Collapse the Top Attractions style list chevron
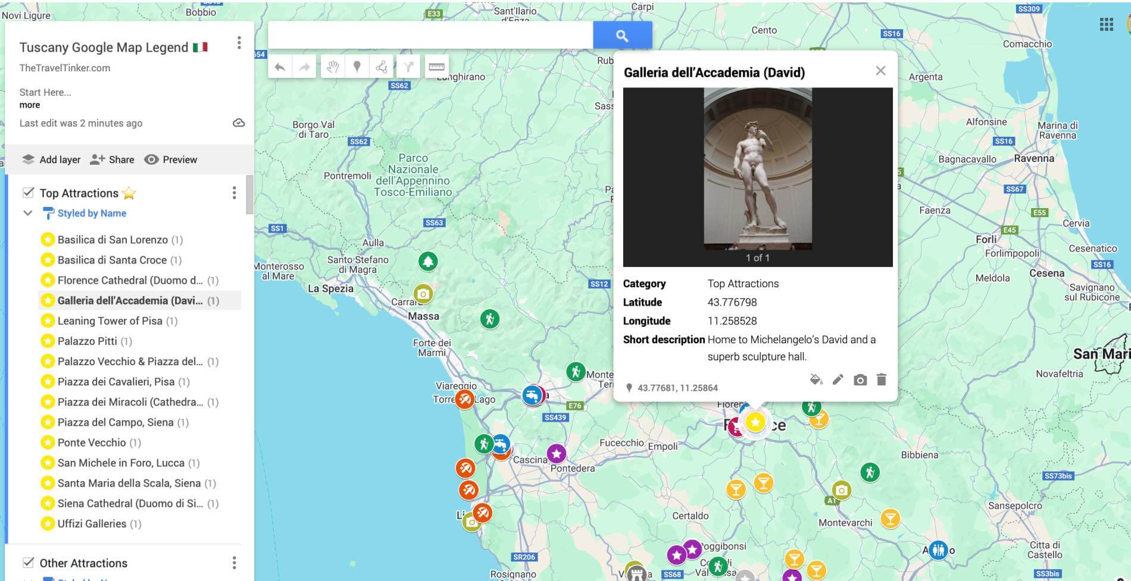Viewport: 1131px width, 581px height. pyautogui.click(x=27, y=213)
